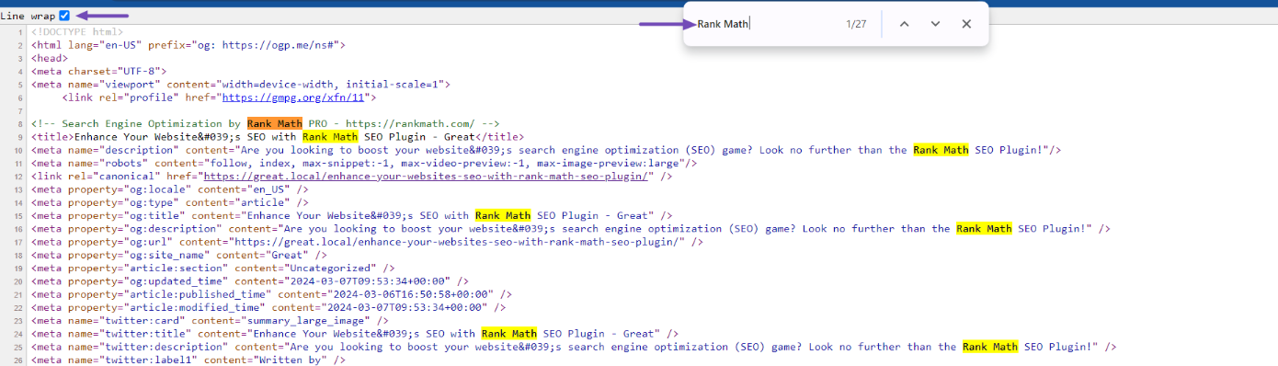Click the meta viewport line
Screen dimensions: 1278x366
[240, 84]
